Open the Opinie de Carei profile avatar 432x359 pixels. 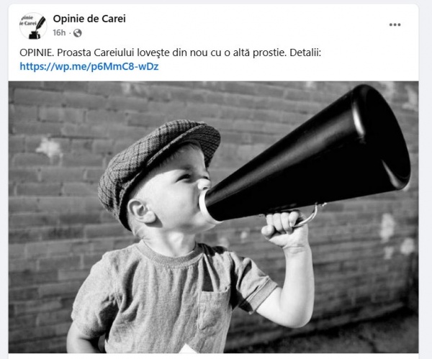33,26
